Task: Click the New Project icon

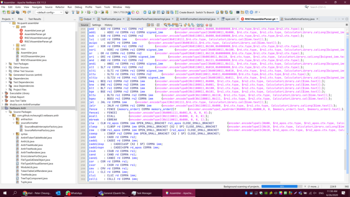Action: (9, 12)
